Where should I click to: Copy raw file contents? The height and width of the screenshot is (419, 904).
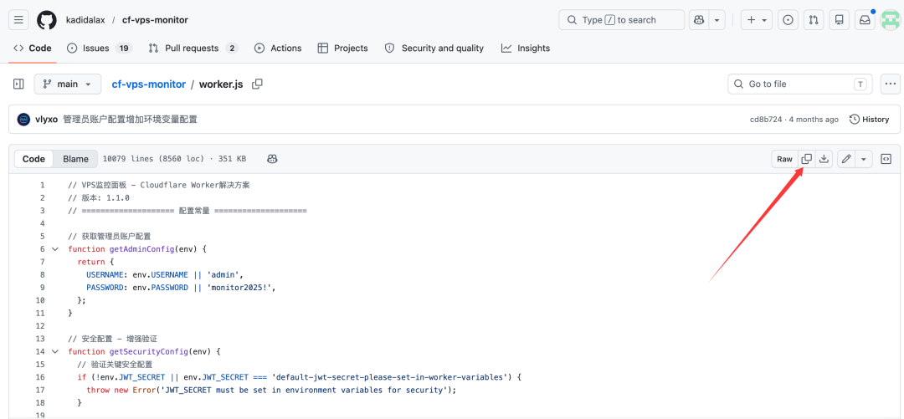807,159
